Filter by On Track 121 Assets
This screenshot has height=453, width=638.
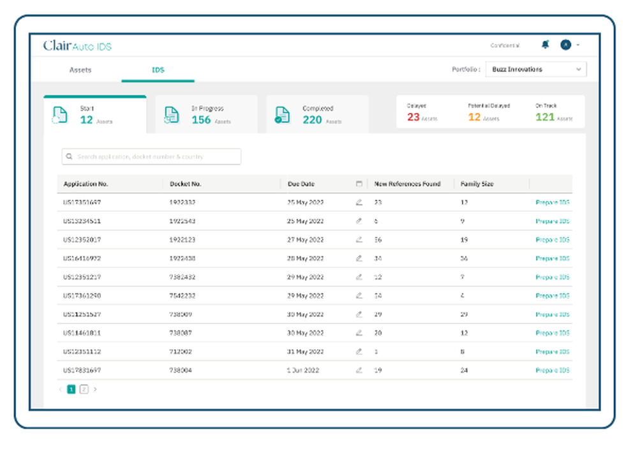[554, 112]
